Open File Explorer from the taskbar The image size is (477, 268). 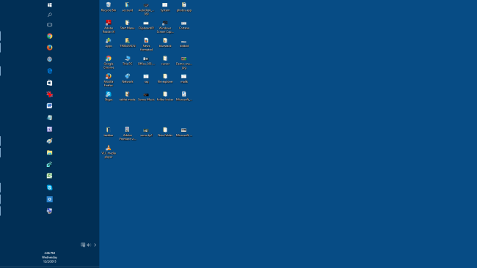click(50, 152)
